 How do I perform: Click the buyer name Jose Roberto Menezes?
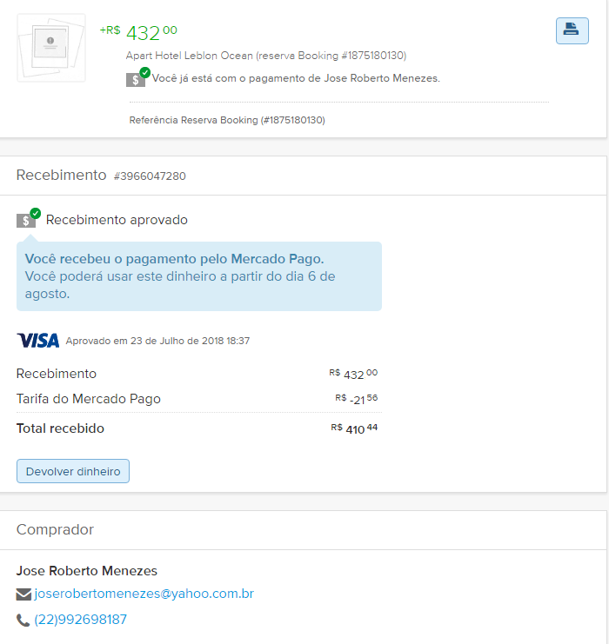[x=87, y=571]
